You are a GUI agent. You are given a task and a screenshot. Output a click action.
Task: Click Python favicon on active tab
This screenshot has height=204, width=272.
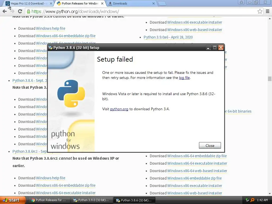pos(59,3)
